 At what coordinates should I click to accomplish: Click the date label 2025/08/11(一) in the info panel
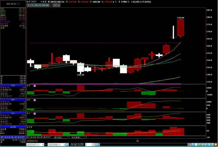[x=13, y=4]
